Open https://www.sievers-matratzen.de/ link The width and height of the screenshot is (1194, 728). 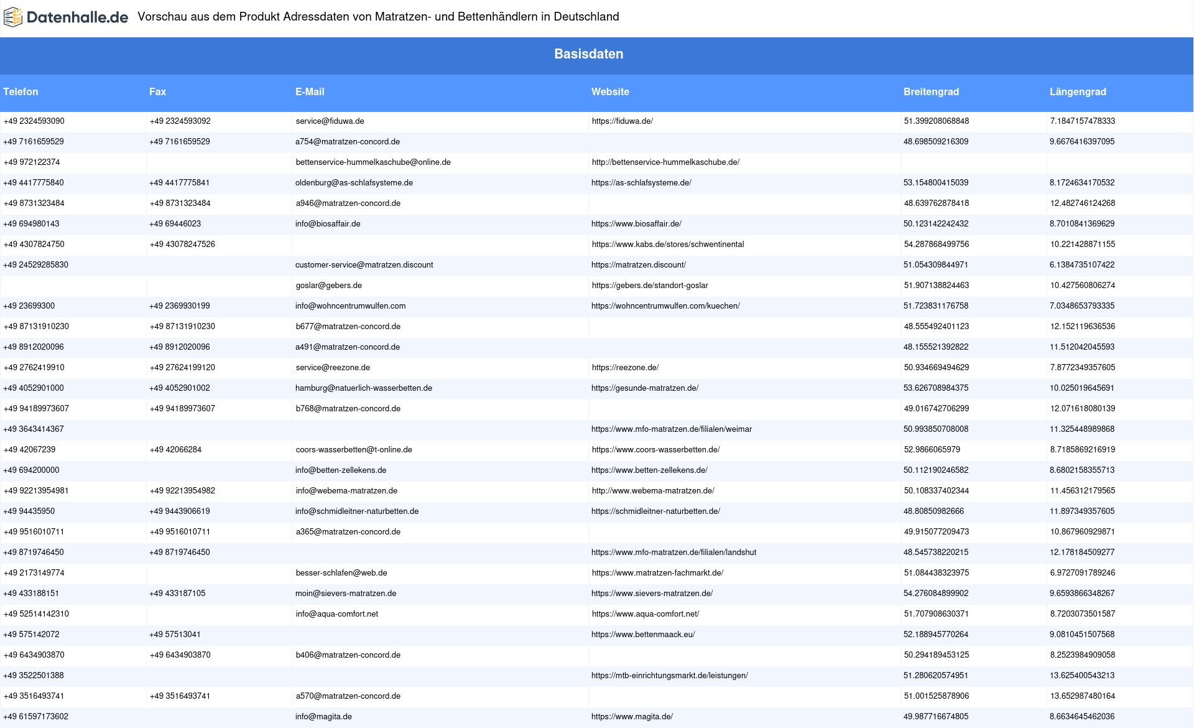[x=652, y=594]
